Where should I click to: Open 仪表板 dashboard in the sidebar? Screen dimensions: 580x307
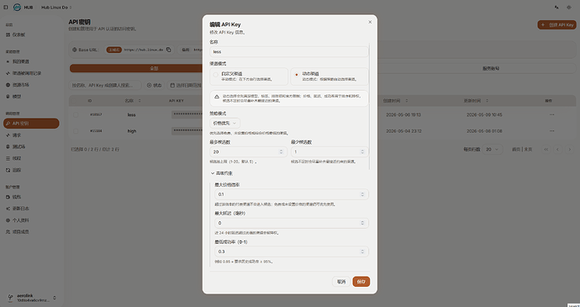tap(31, 34)
